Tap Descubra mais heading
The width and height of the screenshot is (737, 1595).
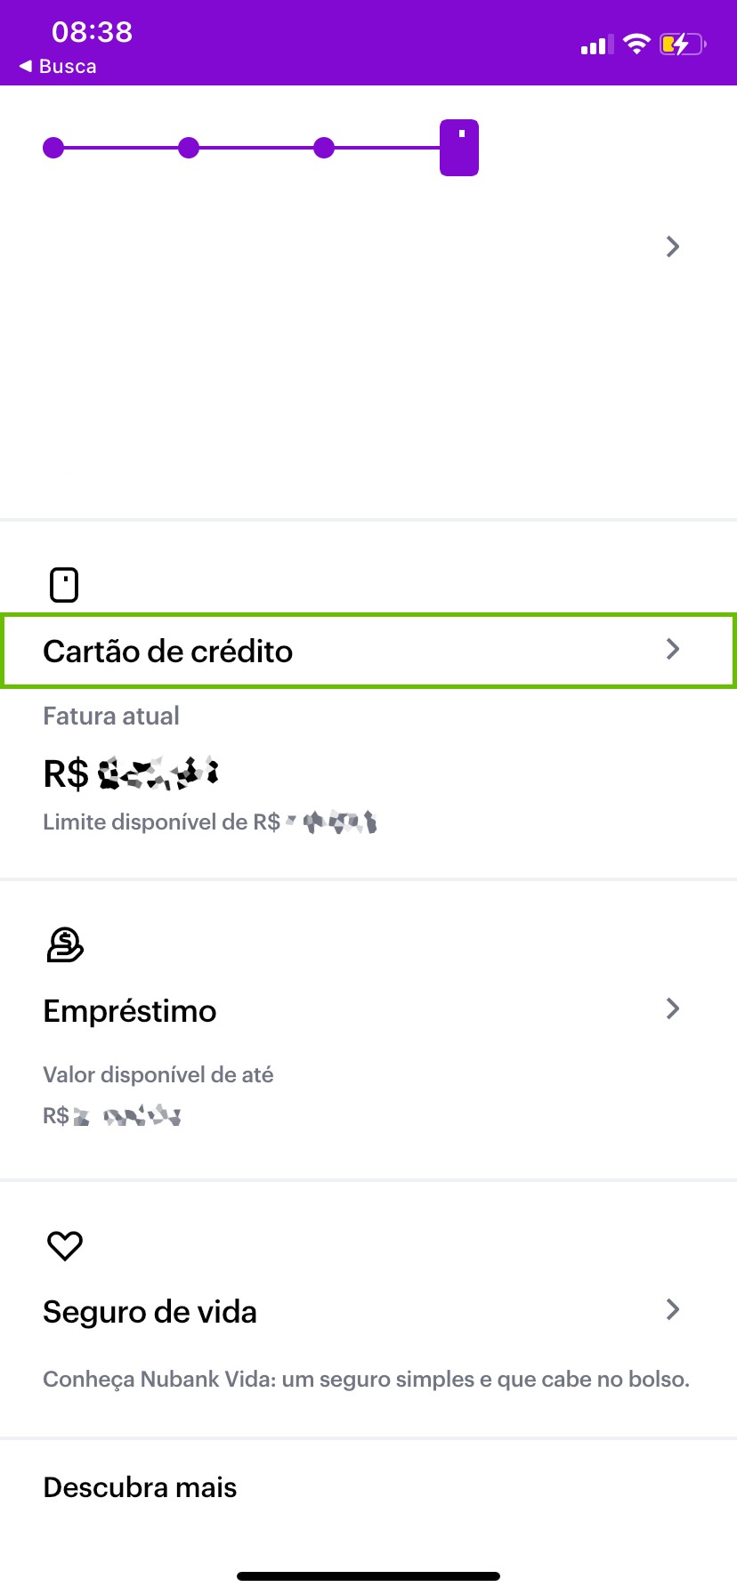pos(140,1487)
